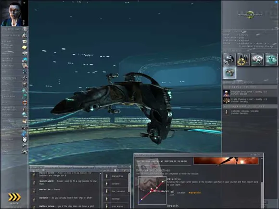Open the station service icon with white cards
This screenshot has width=279, height=209.
(x=257, y=60)
